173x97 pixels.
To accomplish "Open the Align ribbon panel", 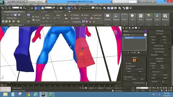I will (x=157, y=19).
